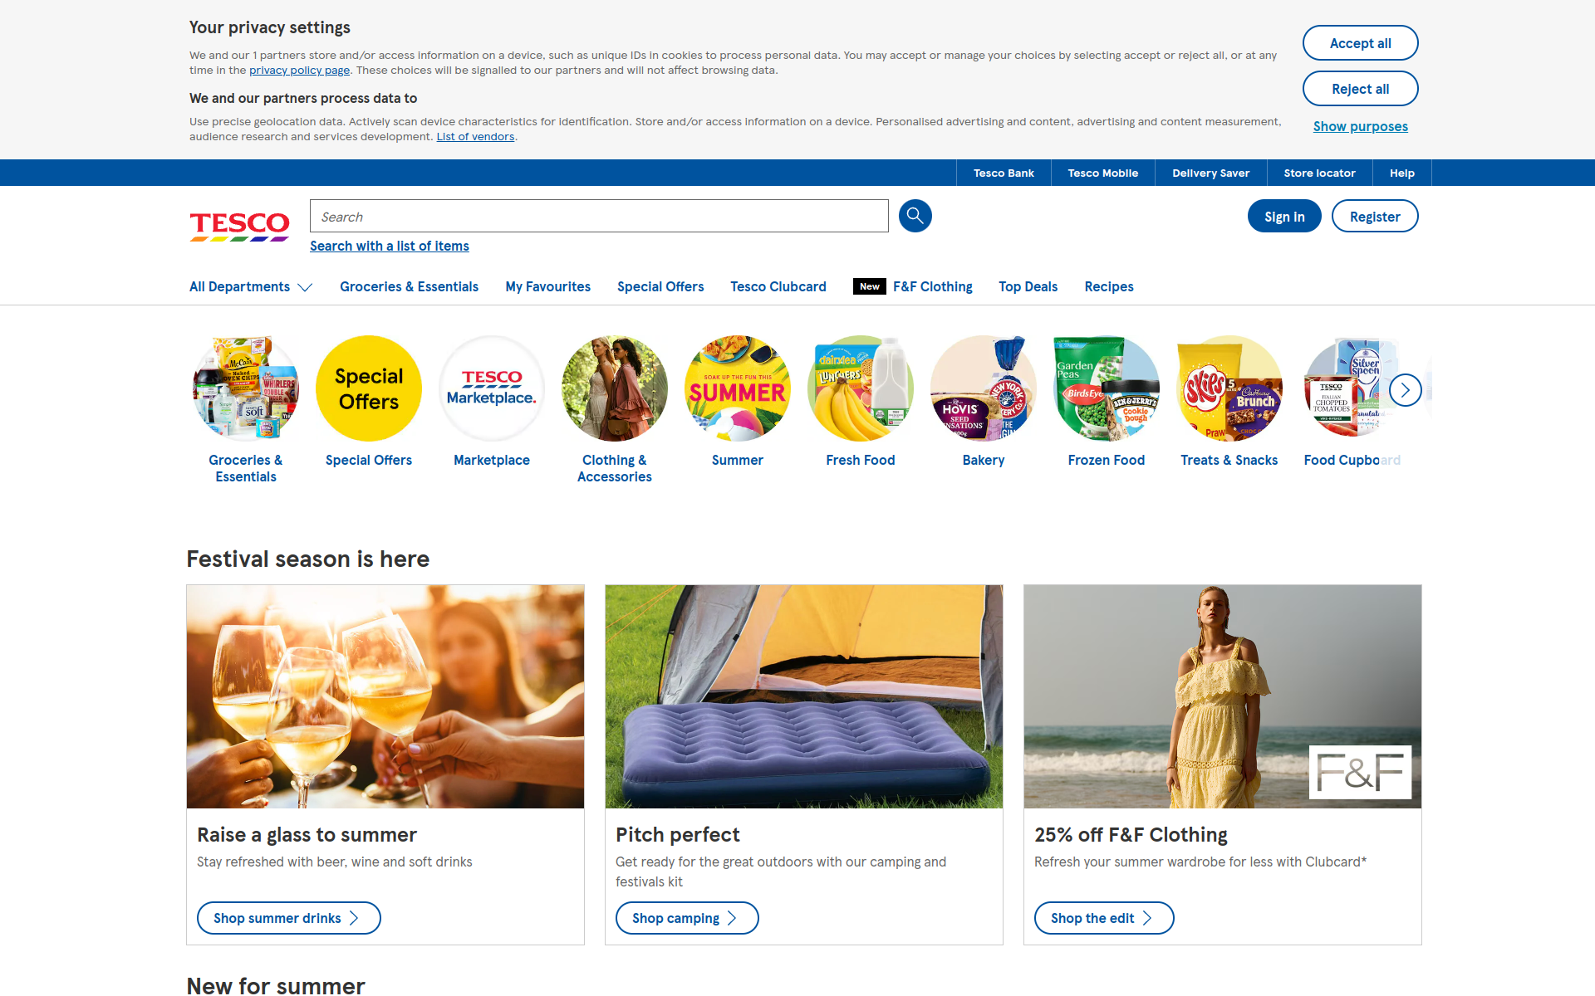Open the Special Offers menu item
The image size is (1595, 996).
(660, 286)
